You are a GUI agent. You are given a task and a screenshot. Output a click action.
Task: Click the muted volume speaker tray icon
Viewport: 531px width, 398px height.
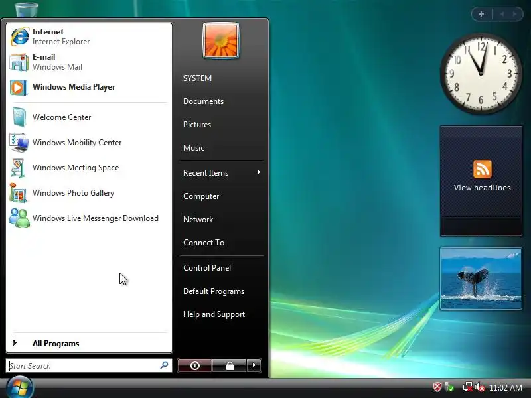tap(479, 387)
